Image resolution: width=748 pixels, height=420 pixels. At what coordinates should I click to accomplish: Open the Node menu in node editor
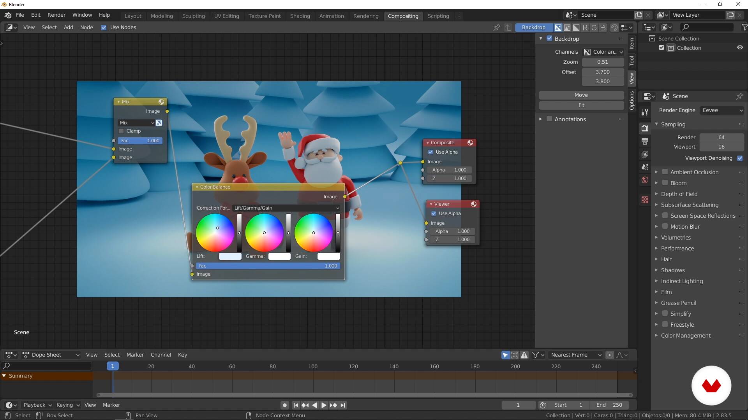point(86,28)
